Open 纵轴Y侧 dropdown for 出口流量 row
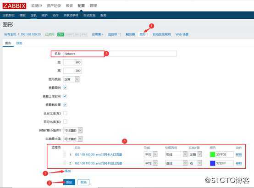254x188 pixels. [195, 163]
